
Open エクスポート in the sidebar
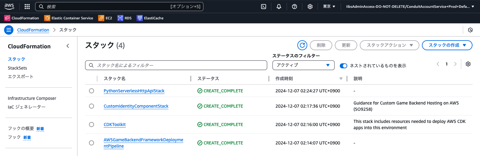(x=21, y=76)
